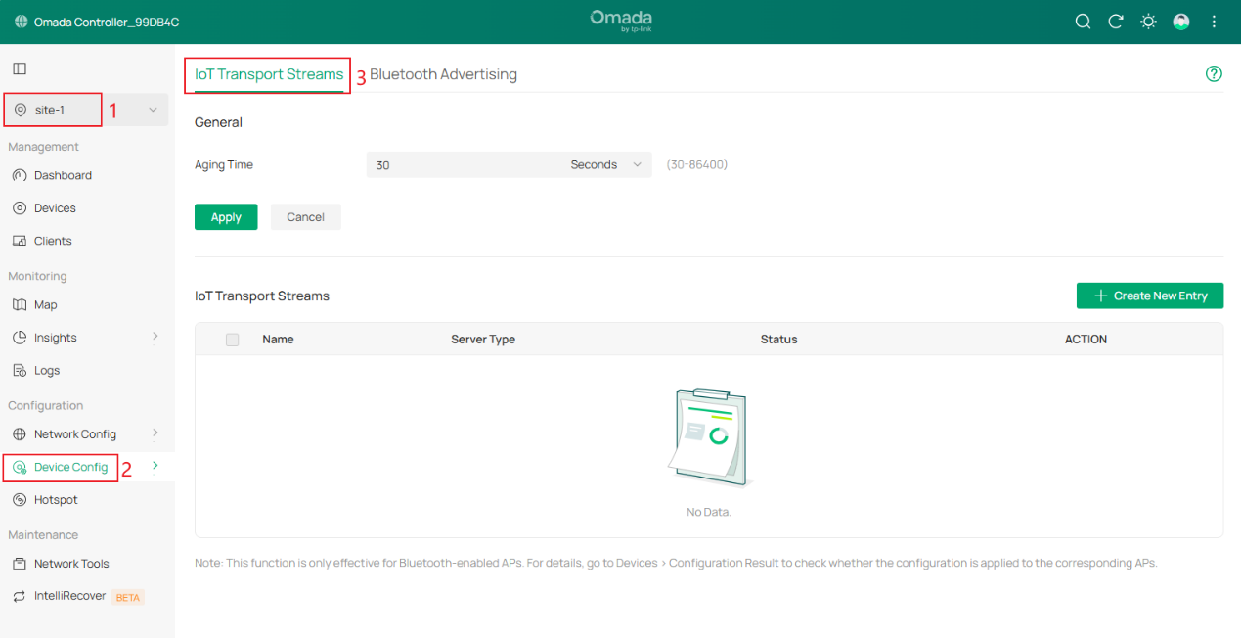Tick the select-all checkbox in table header
This screenshot has width=1241, height=638.
232,340
